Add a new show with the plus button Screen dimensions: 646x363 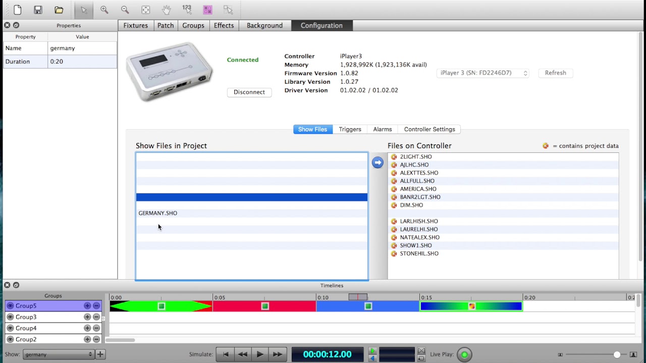[x=100, y=354]
